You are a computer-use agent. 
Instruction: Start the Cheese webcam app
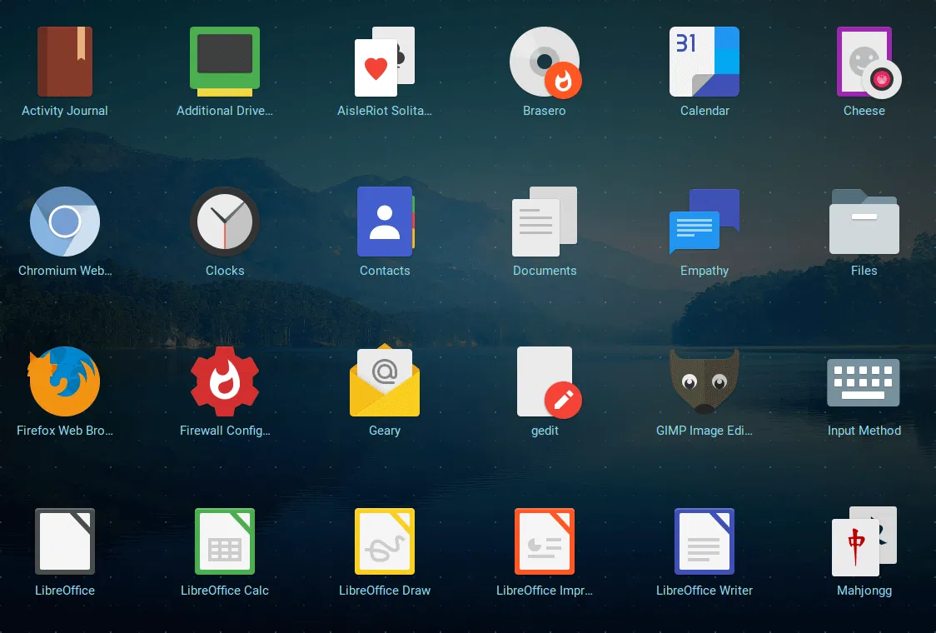pos(864,62)
